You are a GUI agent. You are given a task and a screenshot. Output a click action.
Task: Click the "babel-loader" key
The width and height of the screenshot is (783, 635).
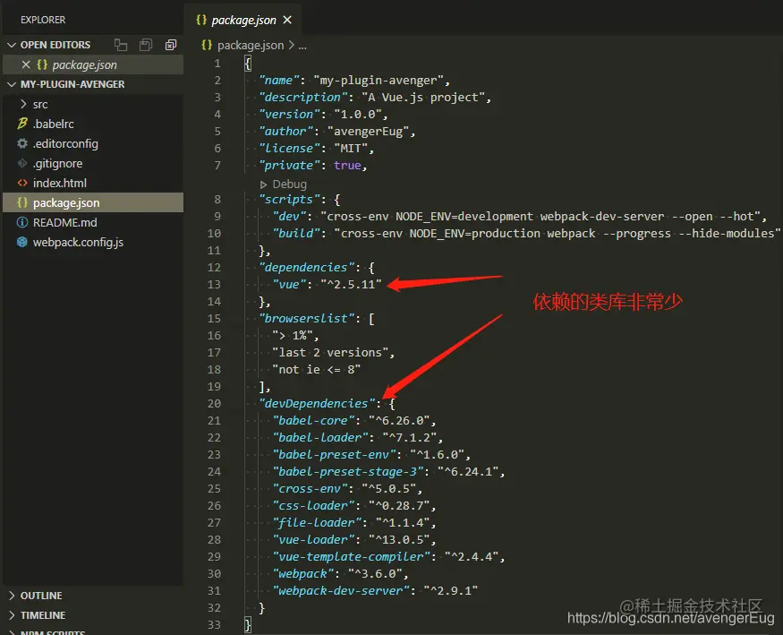pyautogui.click(x=320, y=437)
